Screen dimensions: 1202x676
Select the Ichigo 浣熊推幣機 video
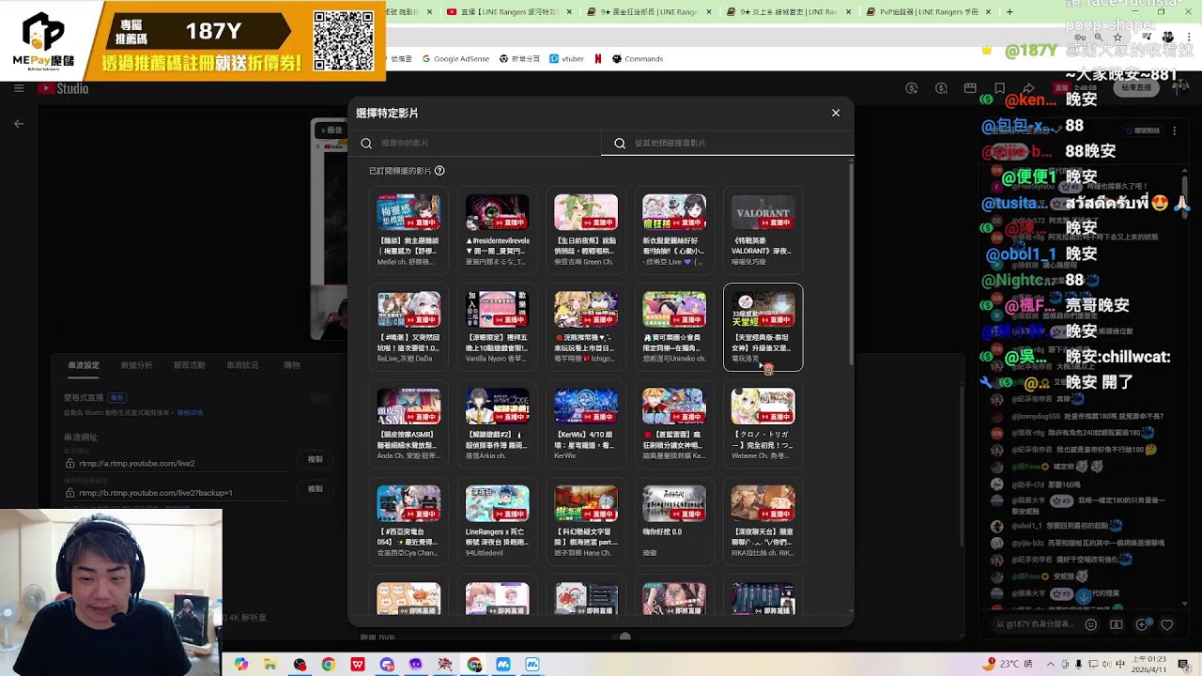[585, 327]
